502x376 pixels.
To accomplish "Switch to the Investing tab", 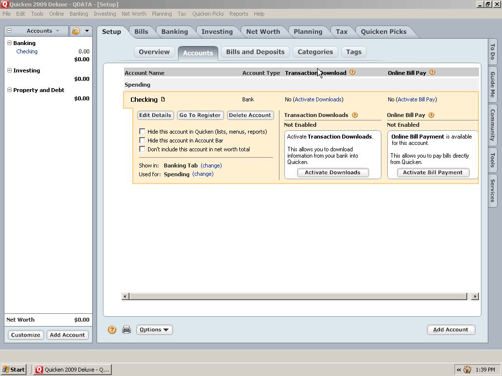I will (217, 32).
